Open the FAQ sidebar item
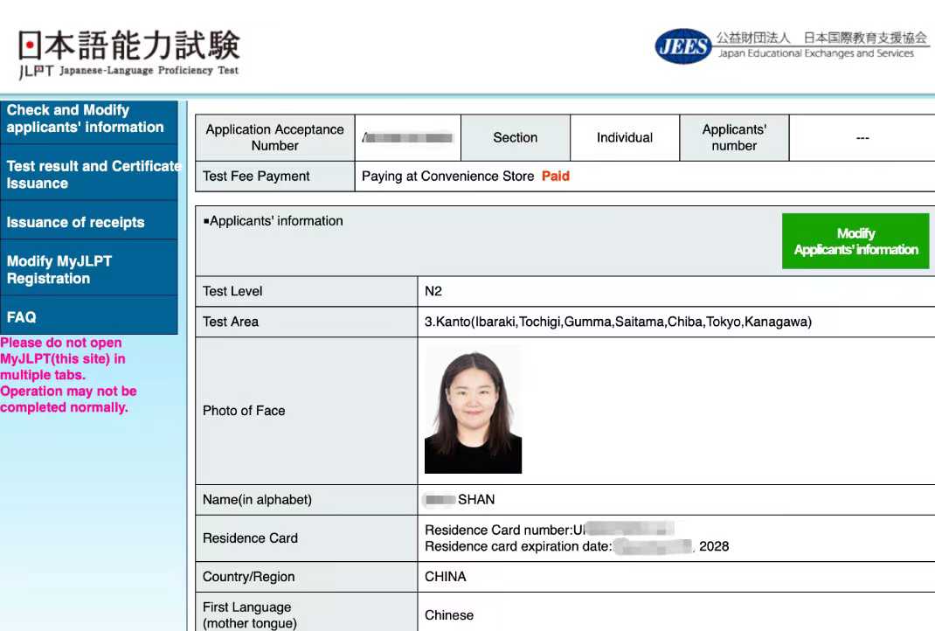Viewport: 935px width, 631px height. tap(22, 317)
